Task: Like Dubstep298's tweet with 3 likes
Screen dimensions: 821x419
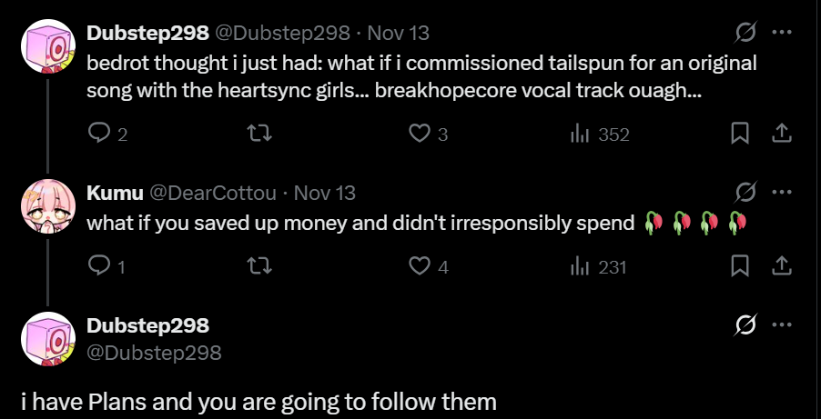Action: point(419,134)
